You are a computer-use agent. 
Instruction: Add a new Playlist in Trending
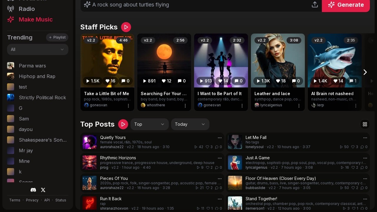click(x=57, y=37)
